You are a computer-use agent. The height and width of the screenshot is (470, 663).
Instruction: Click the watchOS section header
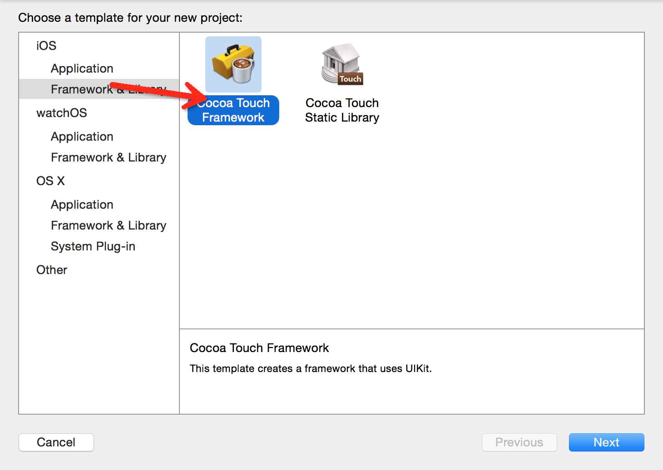click(x=62, y=113)
